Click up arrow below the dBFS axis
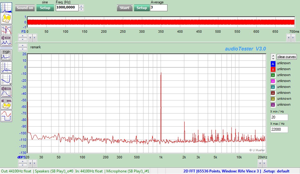 coord(23,162)
